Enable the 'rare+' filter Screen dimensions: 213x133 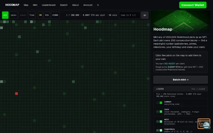tap(14, 15)
